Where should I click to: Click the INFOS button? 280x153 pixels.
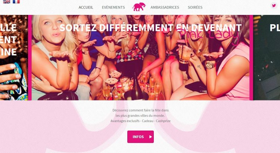[140, 137]
